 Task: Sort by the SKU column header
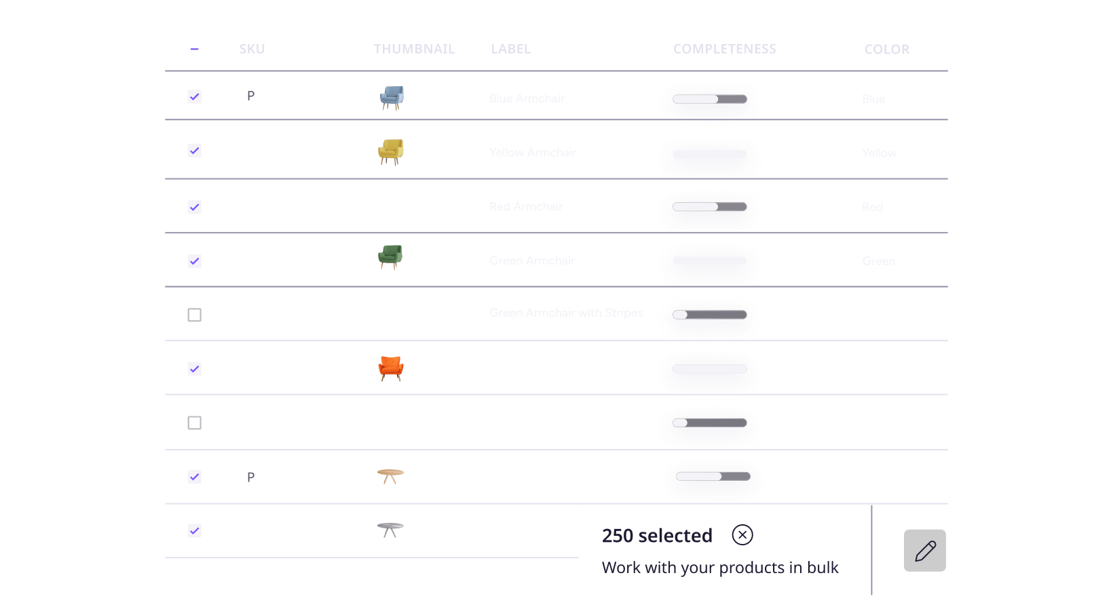pyautogui.click(x=252, y=49)
